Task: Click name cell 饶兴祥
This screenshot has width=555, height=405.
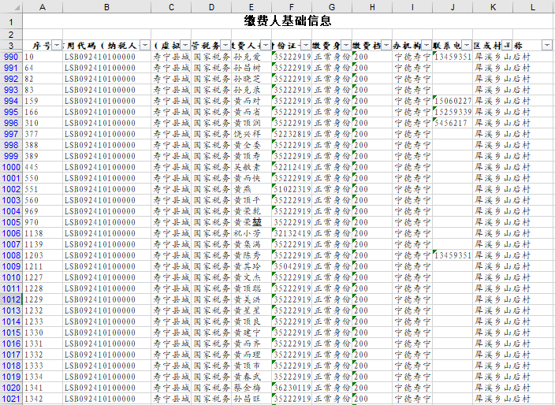Action: [251, 134]
